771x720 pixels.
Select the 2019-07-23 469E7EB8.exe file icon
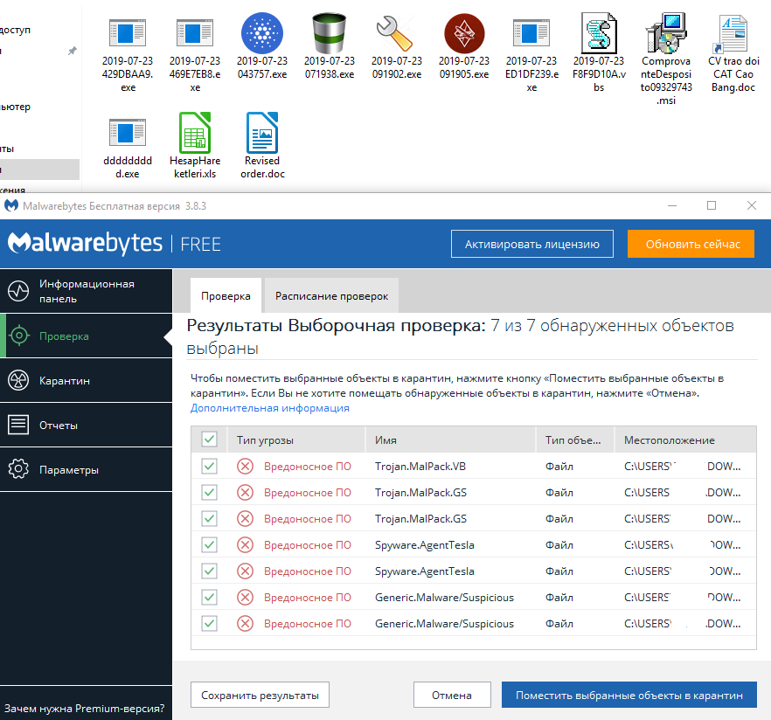click(x=195, y=33)
